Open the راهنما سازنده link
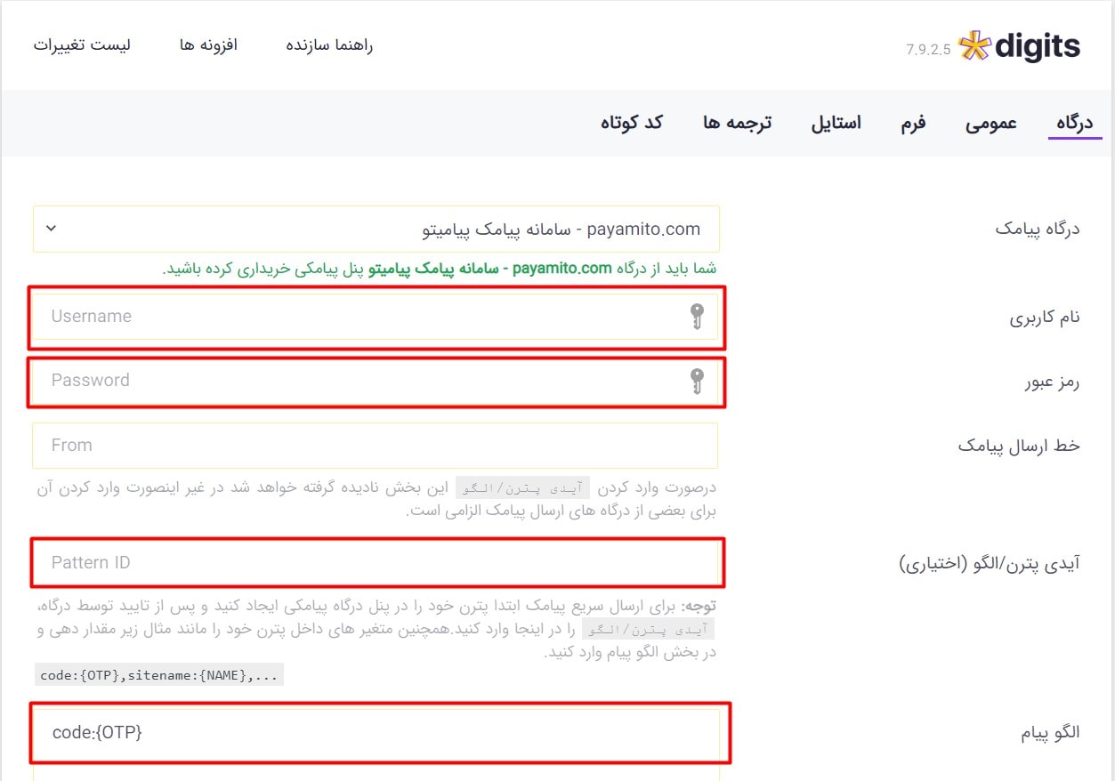 [329, 45]
